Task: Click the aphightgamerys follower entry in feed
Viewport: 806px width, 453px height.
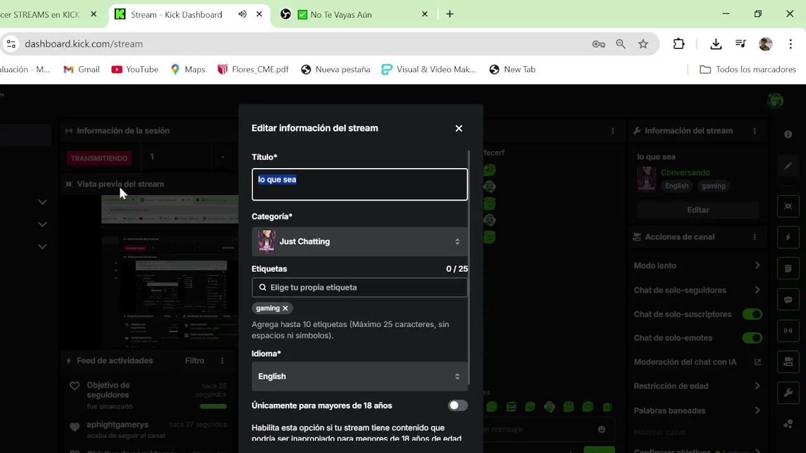Action: [148, 430]
